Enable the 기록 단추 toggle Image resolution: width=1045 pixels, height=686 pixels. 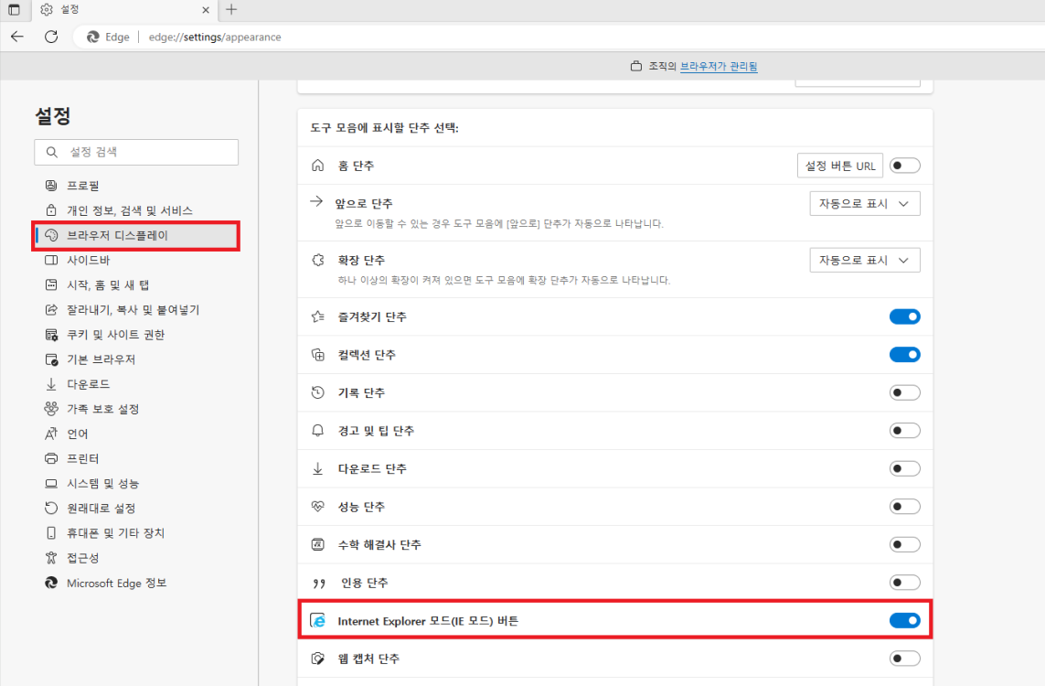click(x=904, y=392)
